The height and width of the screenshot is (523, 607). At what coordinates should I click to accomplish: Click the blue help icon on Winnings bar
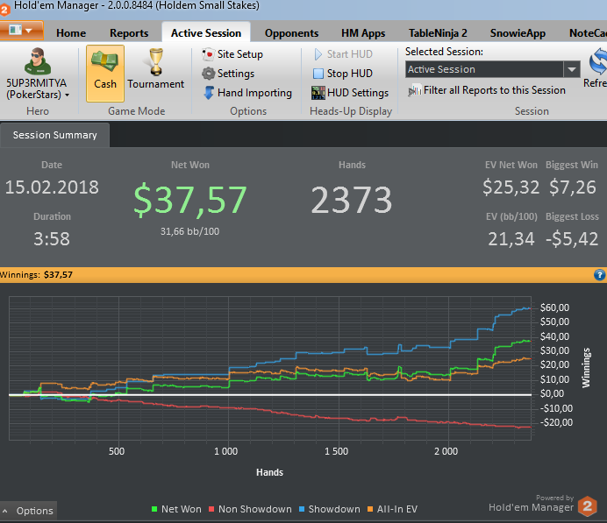coord(599,274)
